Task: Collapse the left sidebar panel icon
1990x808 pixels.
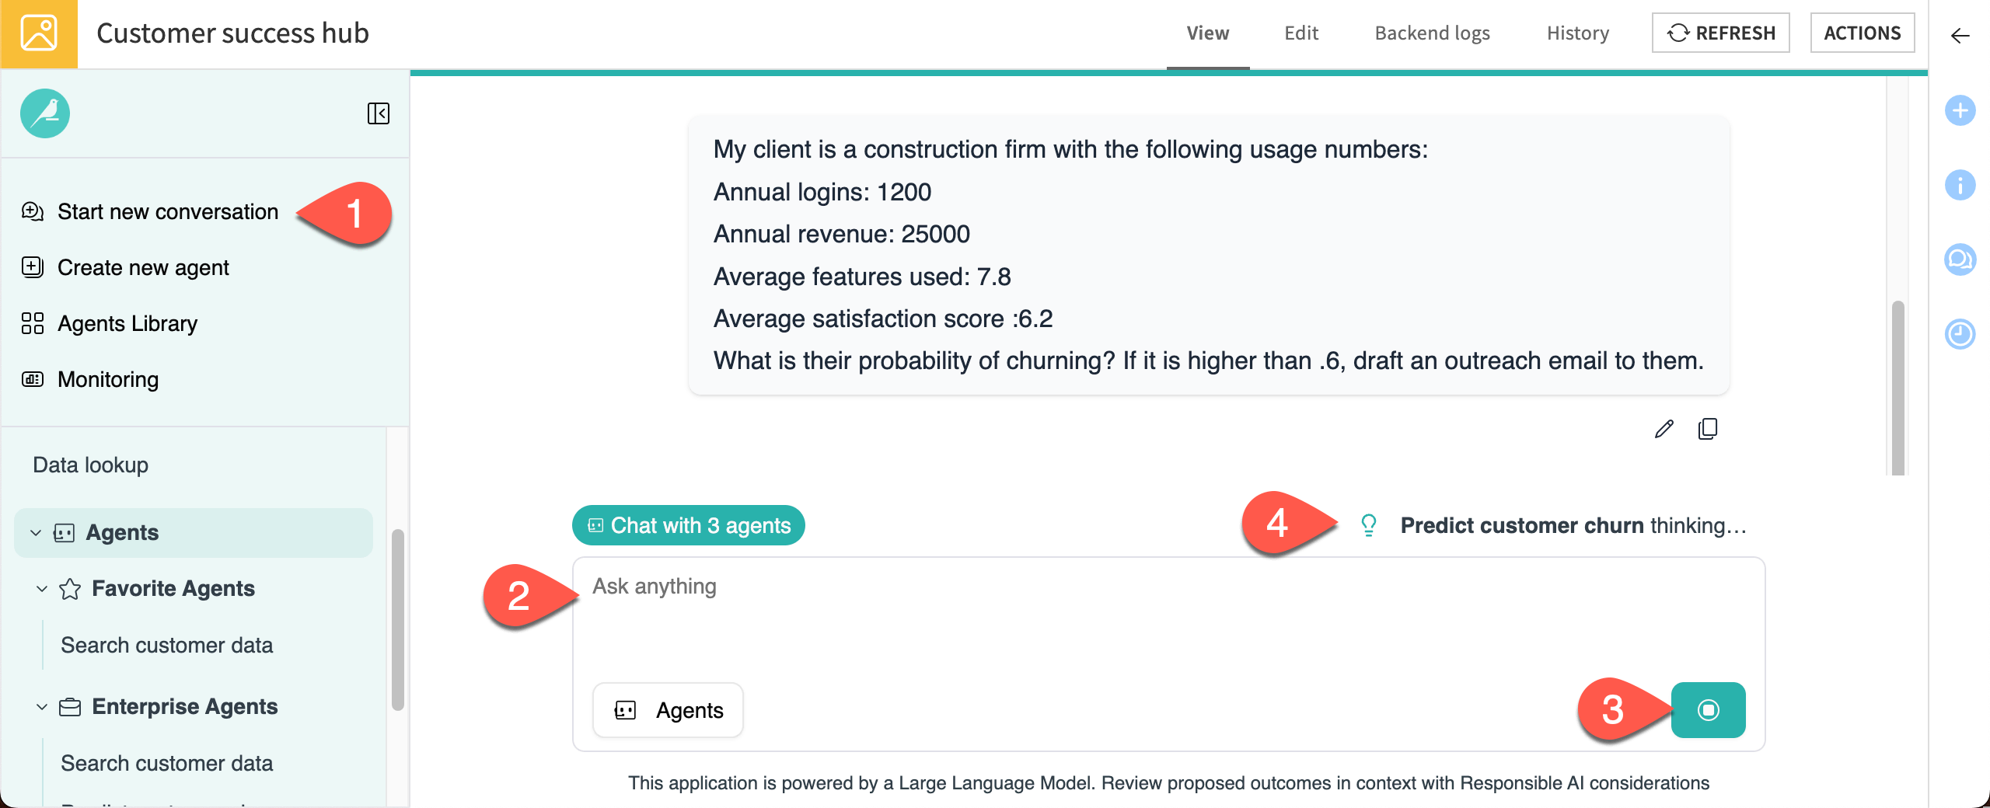Action: tap(378, 113)
